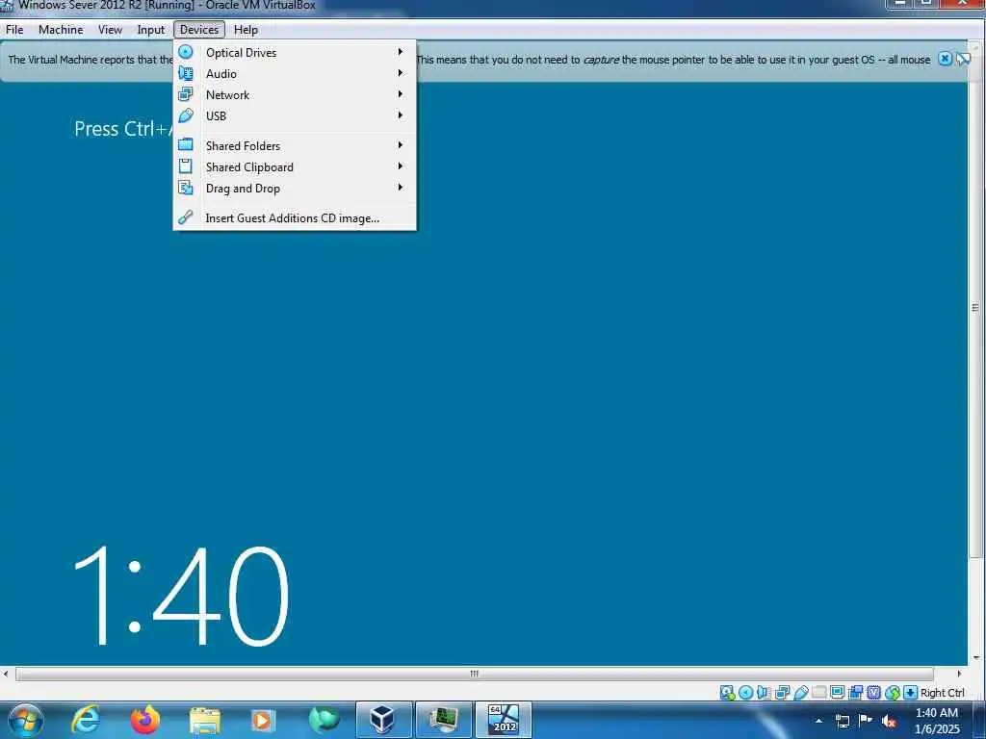The image size is (986, 739).
Task: Click the network connection tray icon
Action: point(842,721)
